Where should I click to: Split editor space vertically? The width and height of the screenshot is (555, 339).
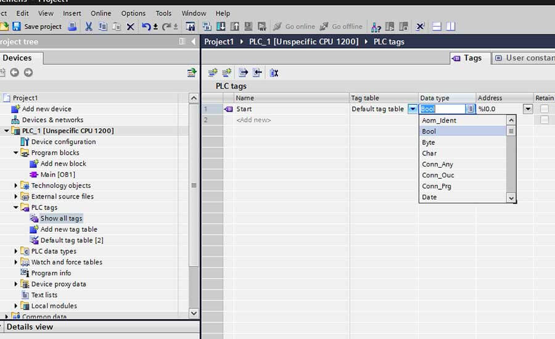click(451, 26)
